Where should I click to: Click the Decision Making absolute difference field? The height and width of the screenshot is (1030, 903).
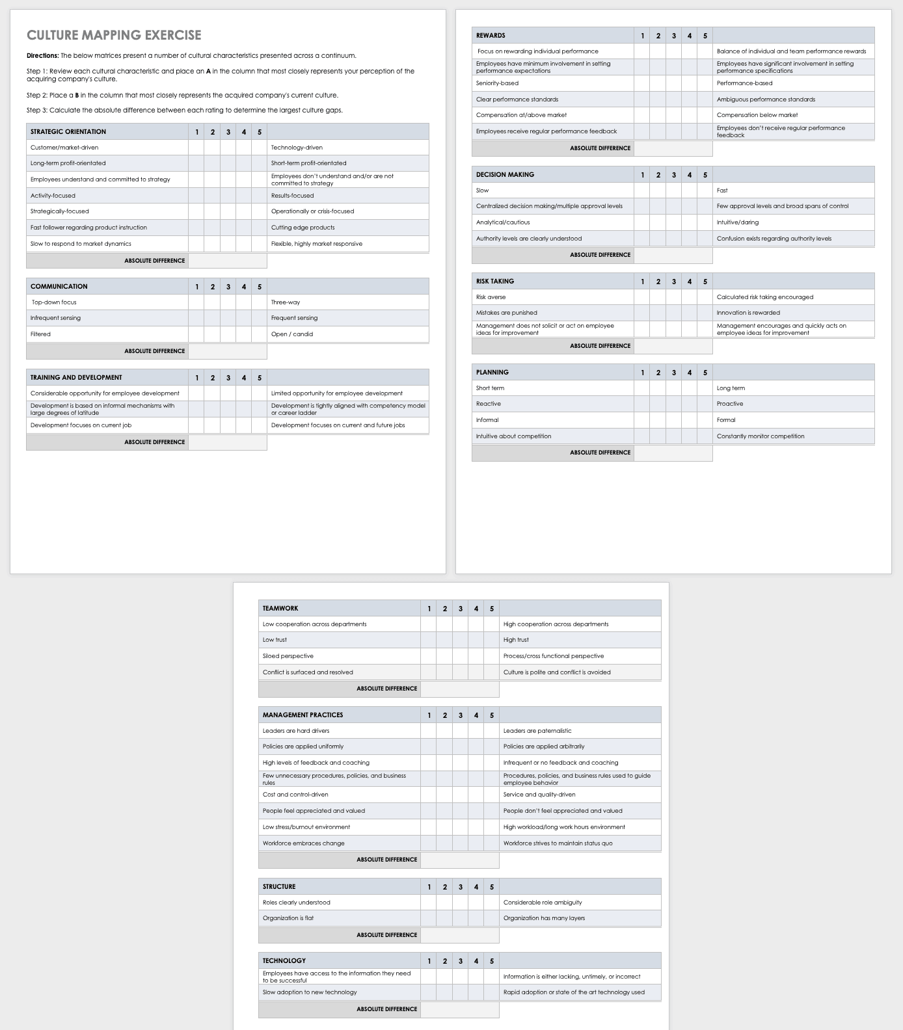673,255
